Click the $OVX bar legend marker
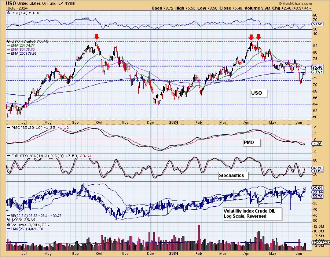The image size is (330, 257). [9, 220]
